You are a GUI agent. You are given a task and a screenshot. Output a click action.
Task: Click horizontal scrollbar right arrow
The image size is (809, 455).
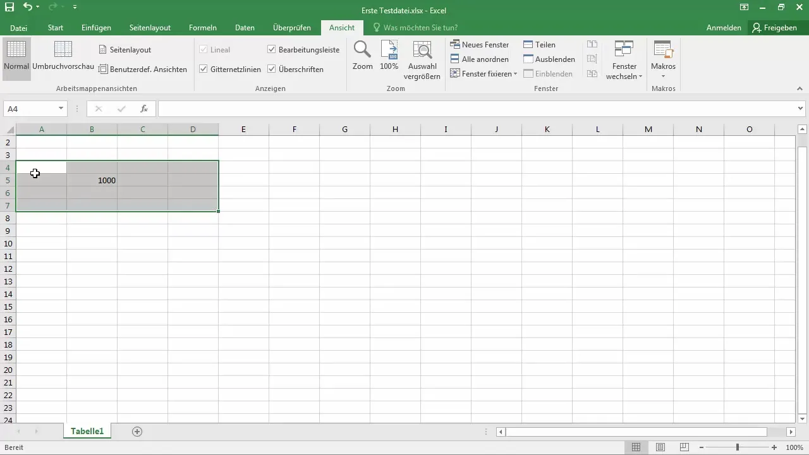pyautogui.click(x=791, y=432)
